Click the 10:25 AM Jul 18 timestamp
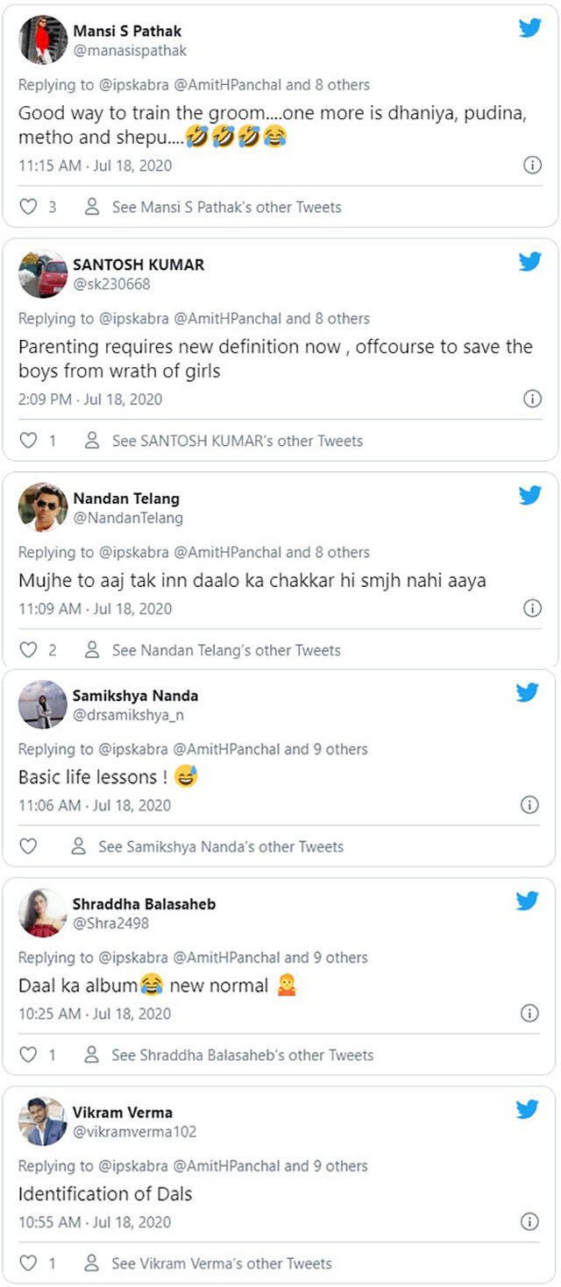Screen dimensions: 561x1287 pos(95,1013)
